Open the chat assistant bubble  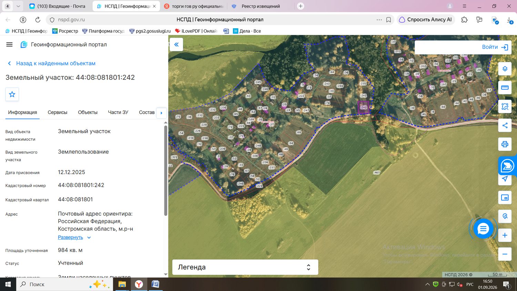coord(483,228)
